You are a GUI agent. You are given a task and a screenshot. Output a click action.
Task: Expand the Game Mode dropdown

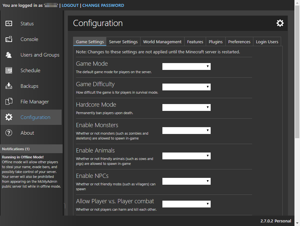pyautogui.click(x=186, y=66)
